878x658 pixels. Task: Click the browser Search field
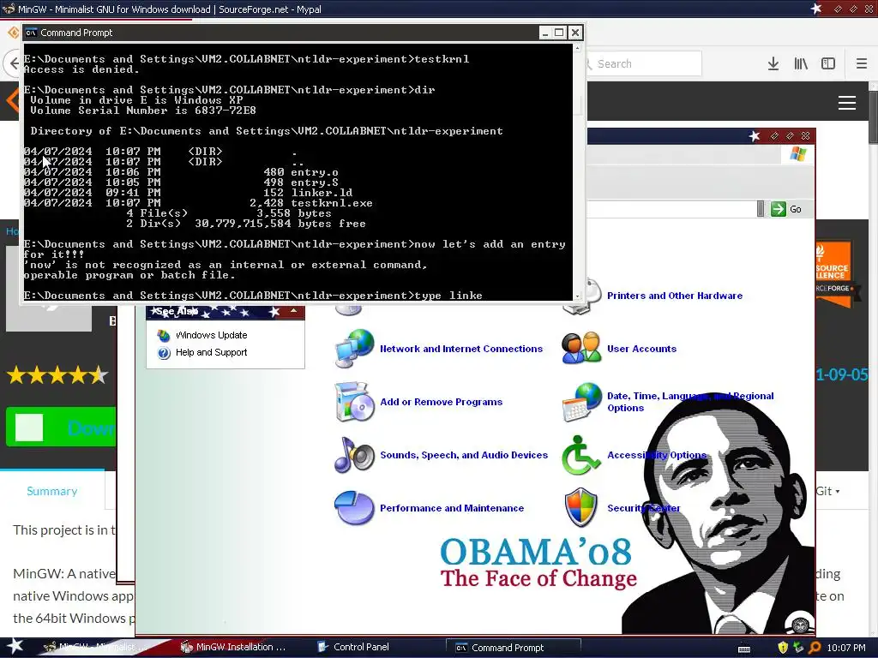tap(644, 63)
